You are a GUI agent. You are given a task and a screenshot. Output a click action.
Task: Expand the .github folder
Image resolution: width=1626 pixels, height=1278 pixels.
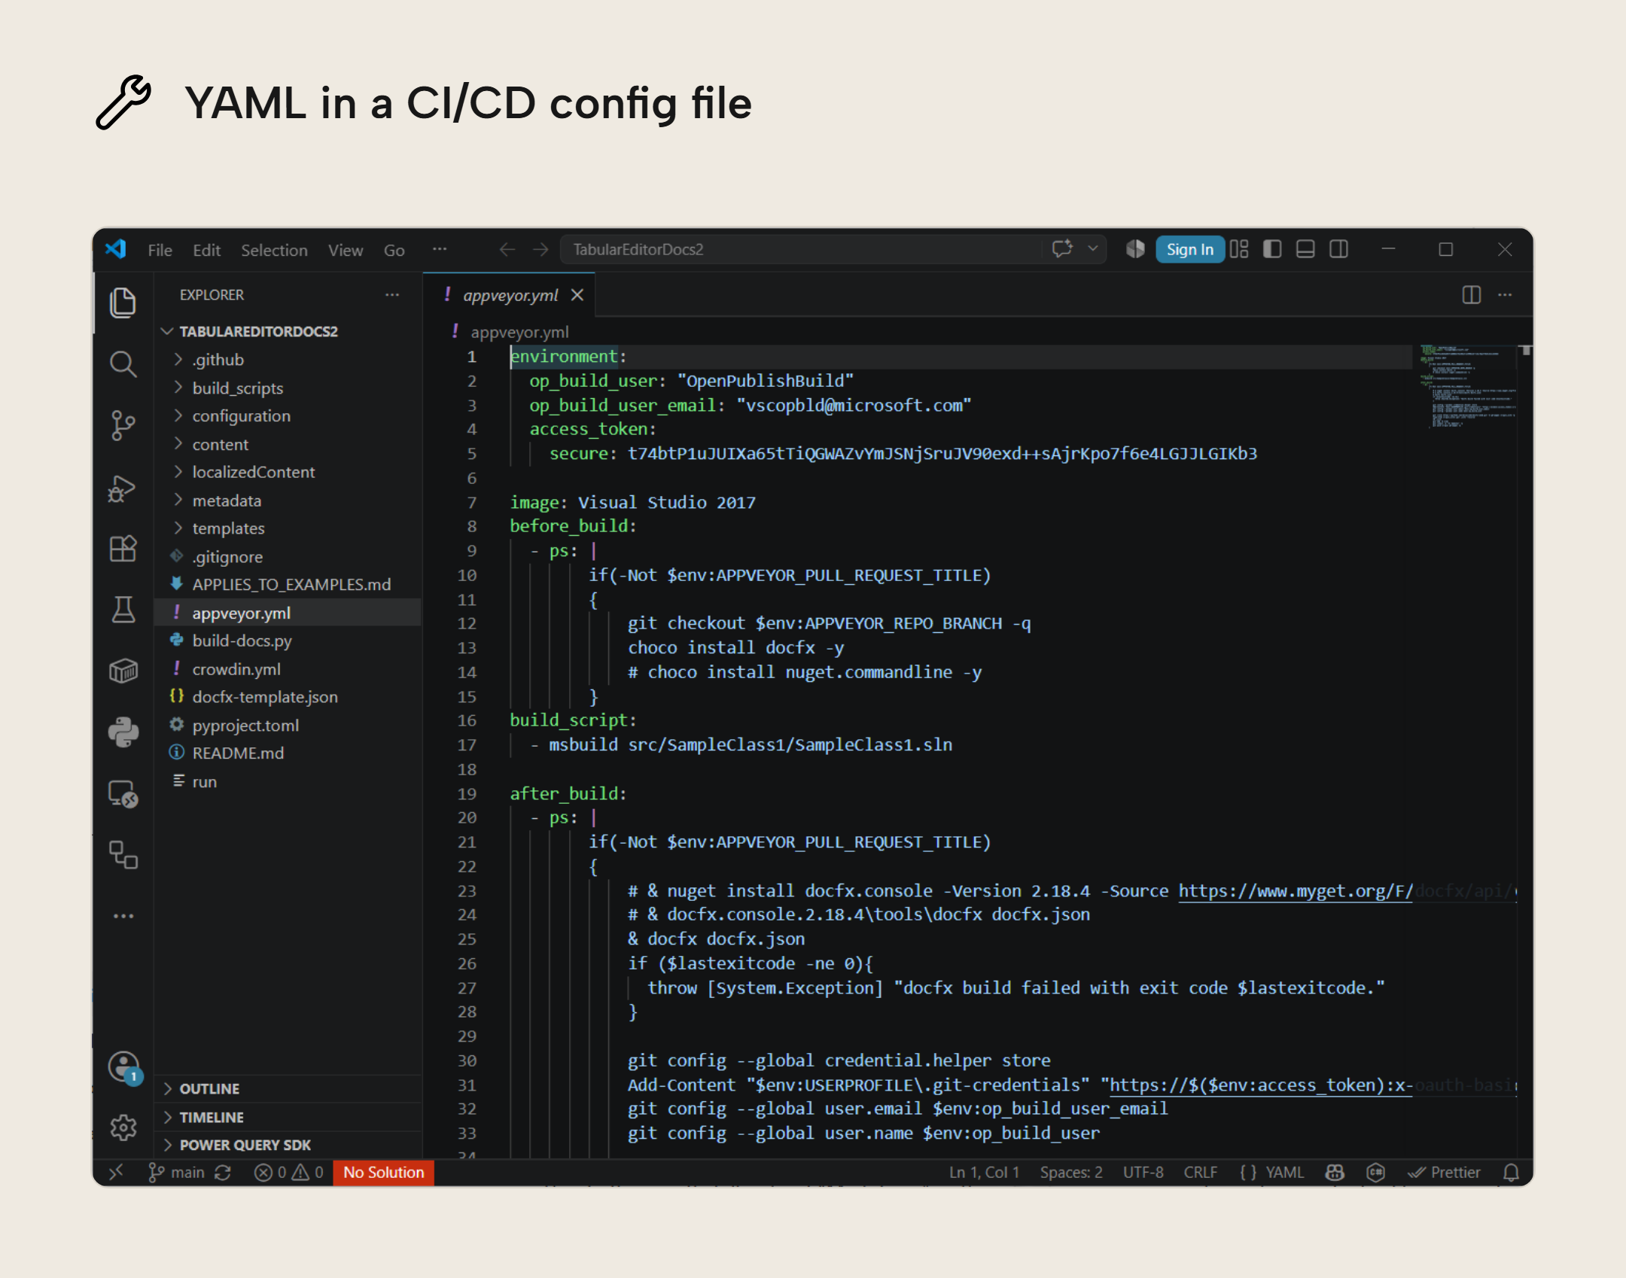click(288, 360)
